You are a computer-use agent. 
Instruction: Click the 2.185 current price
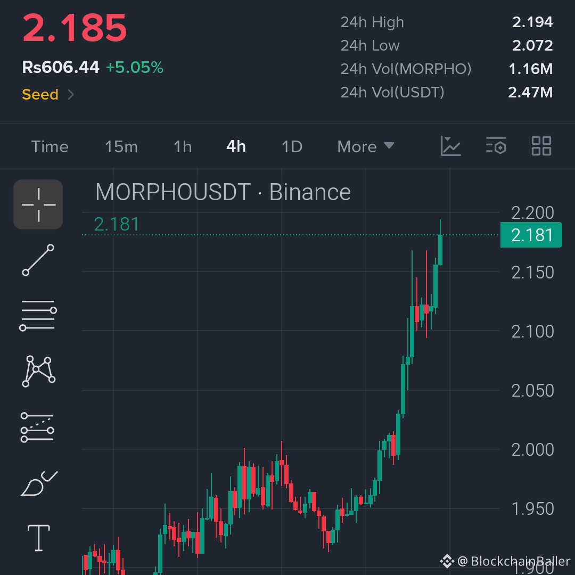(x=75, y=28)
